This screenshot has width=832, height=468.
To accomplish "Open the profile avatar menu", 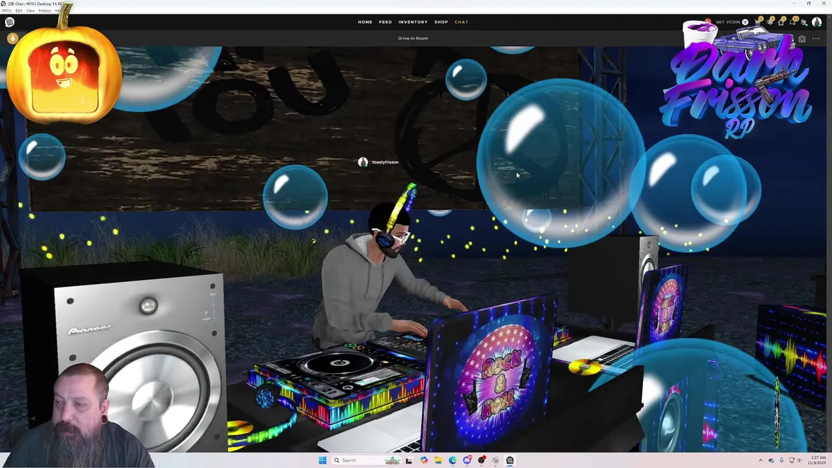I will pos(816,22).
